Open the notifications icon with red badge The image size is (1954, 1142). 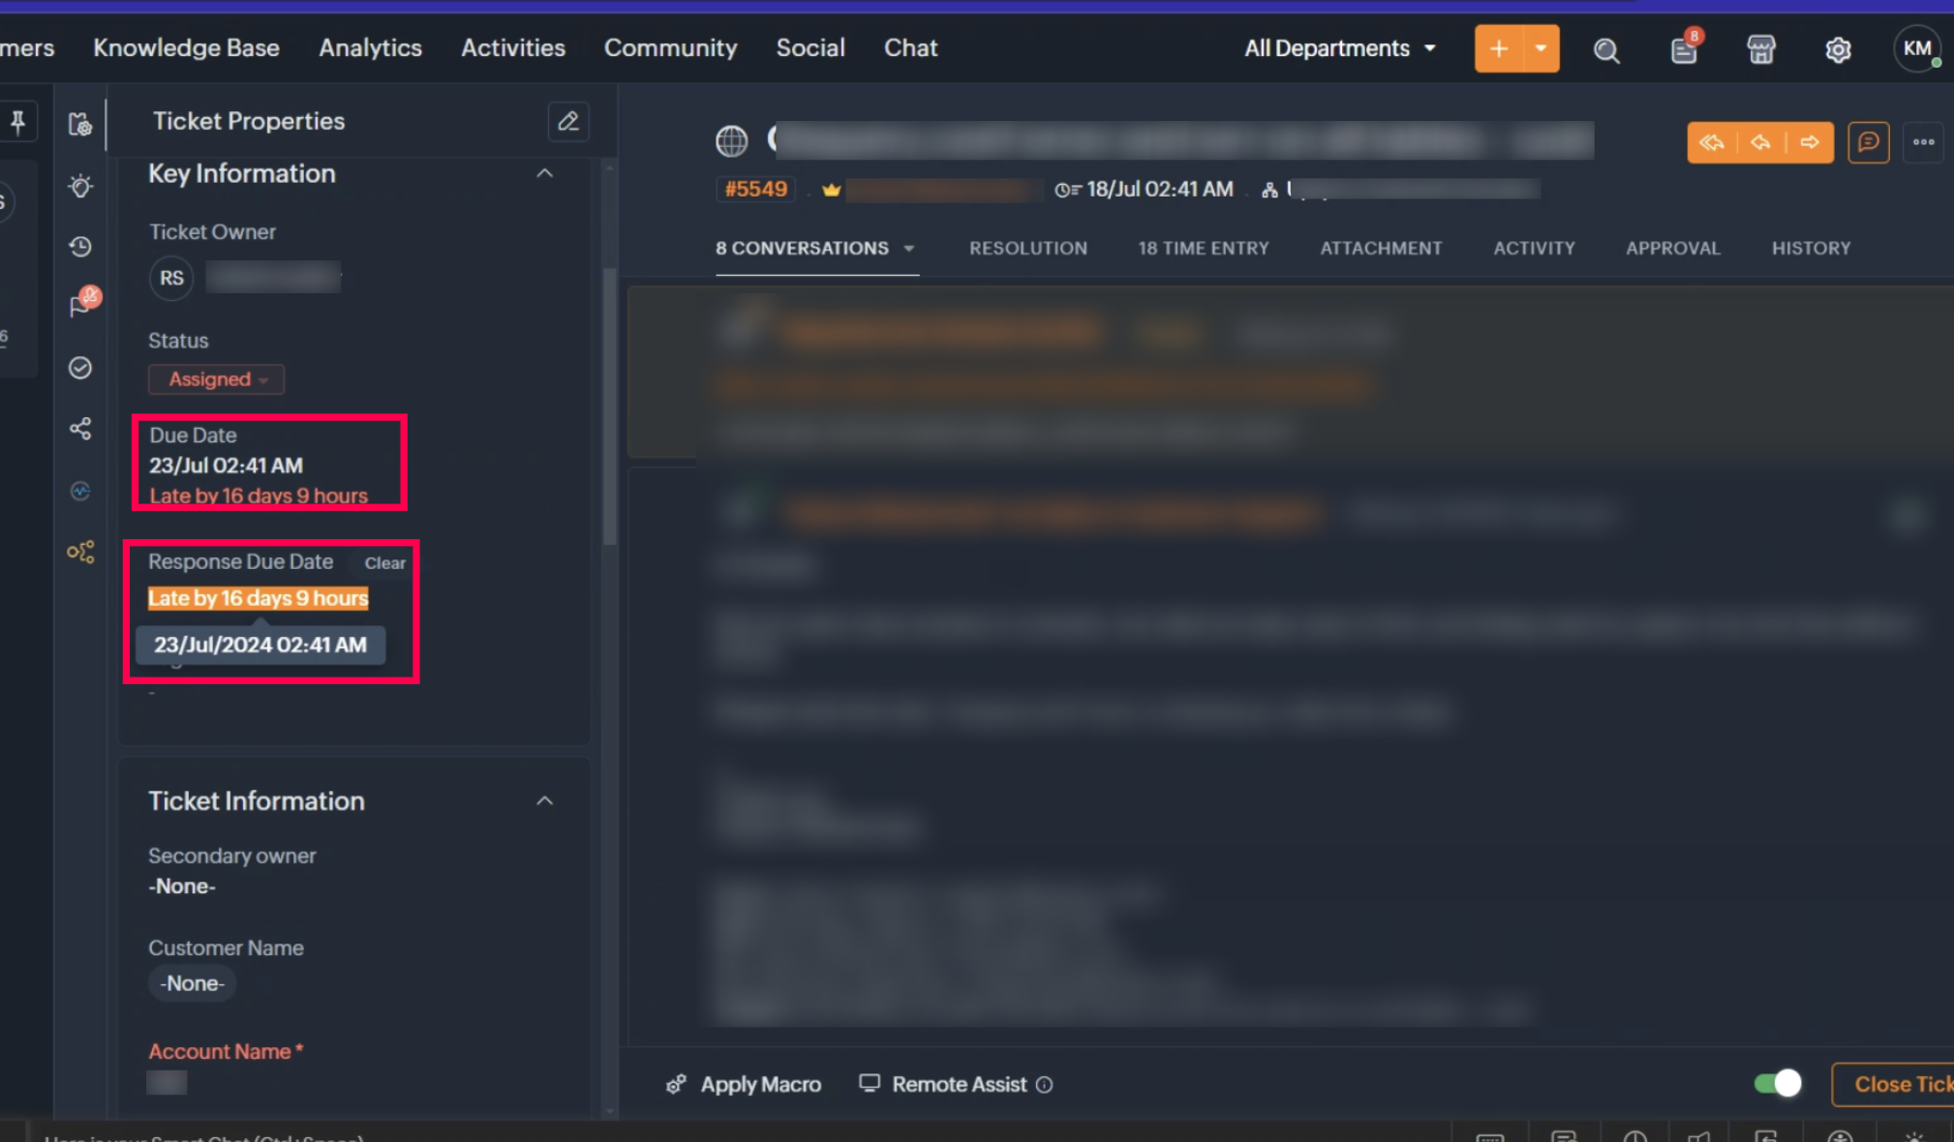(1684, 50)
